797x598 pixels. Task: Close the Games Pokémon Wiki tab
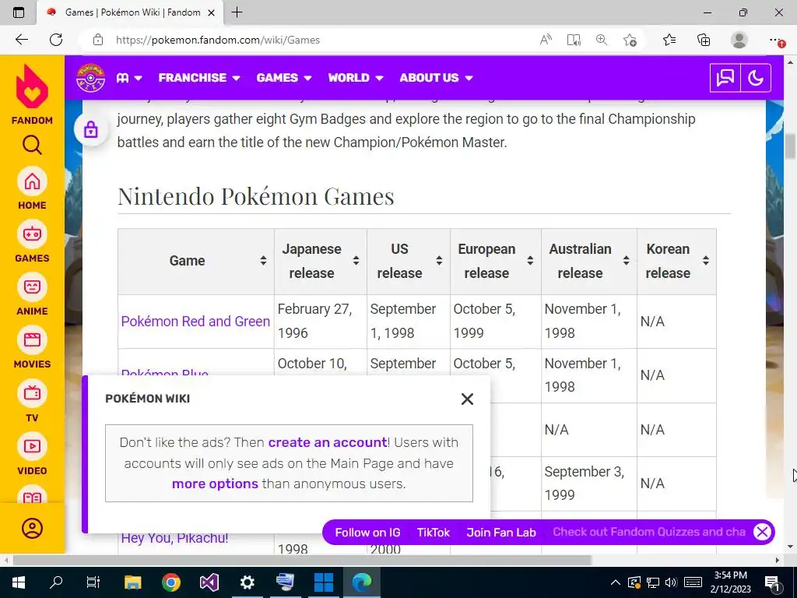click(212, 12)
